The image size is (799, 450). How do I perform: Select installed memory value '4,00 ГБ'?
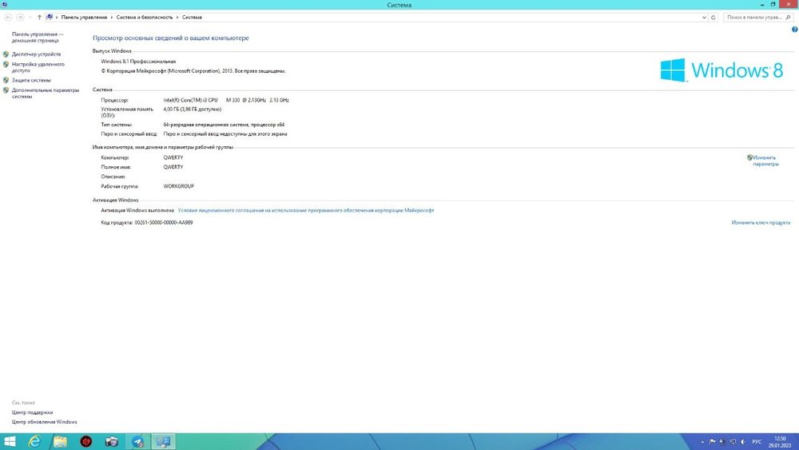(x=171, y=109)
